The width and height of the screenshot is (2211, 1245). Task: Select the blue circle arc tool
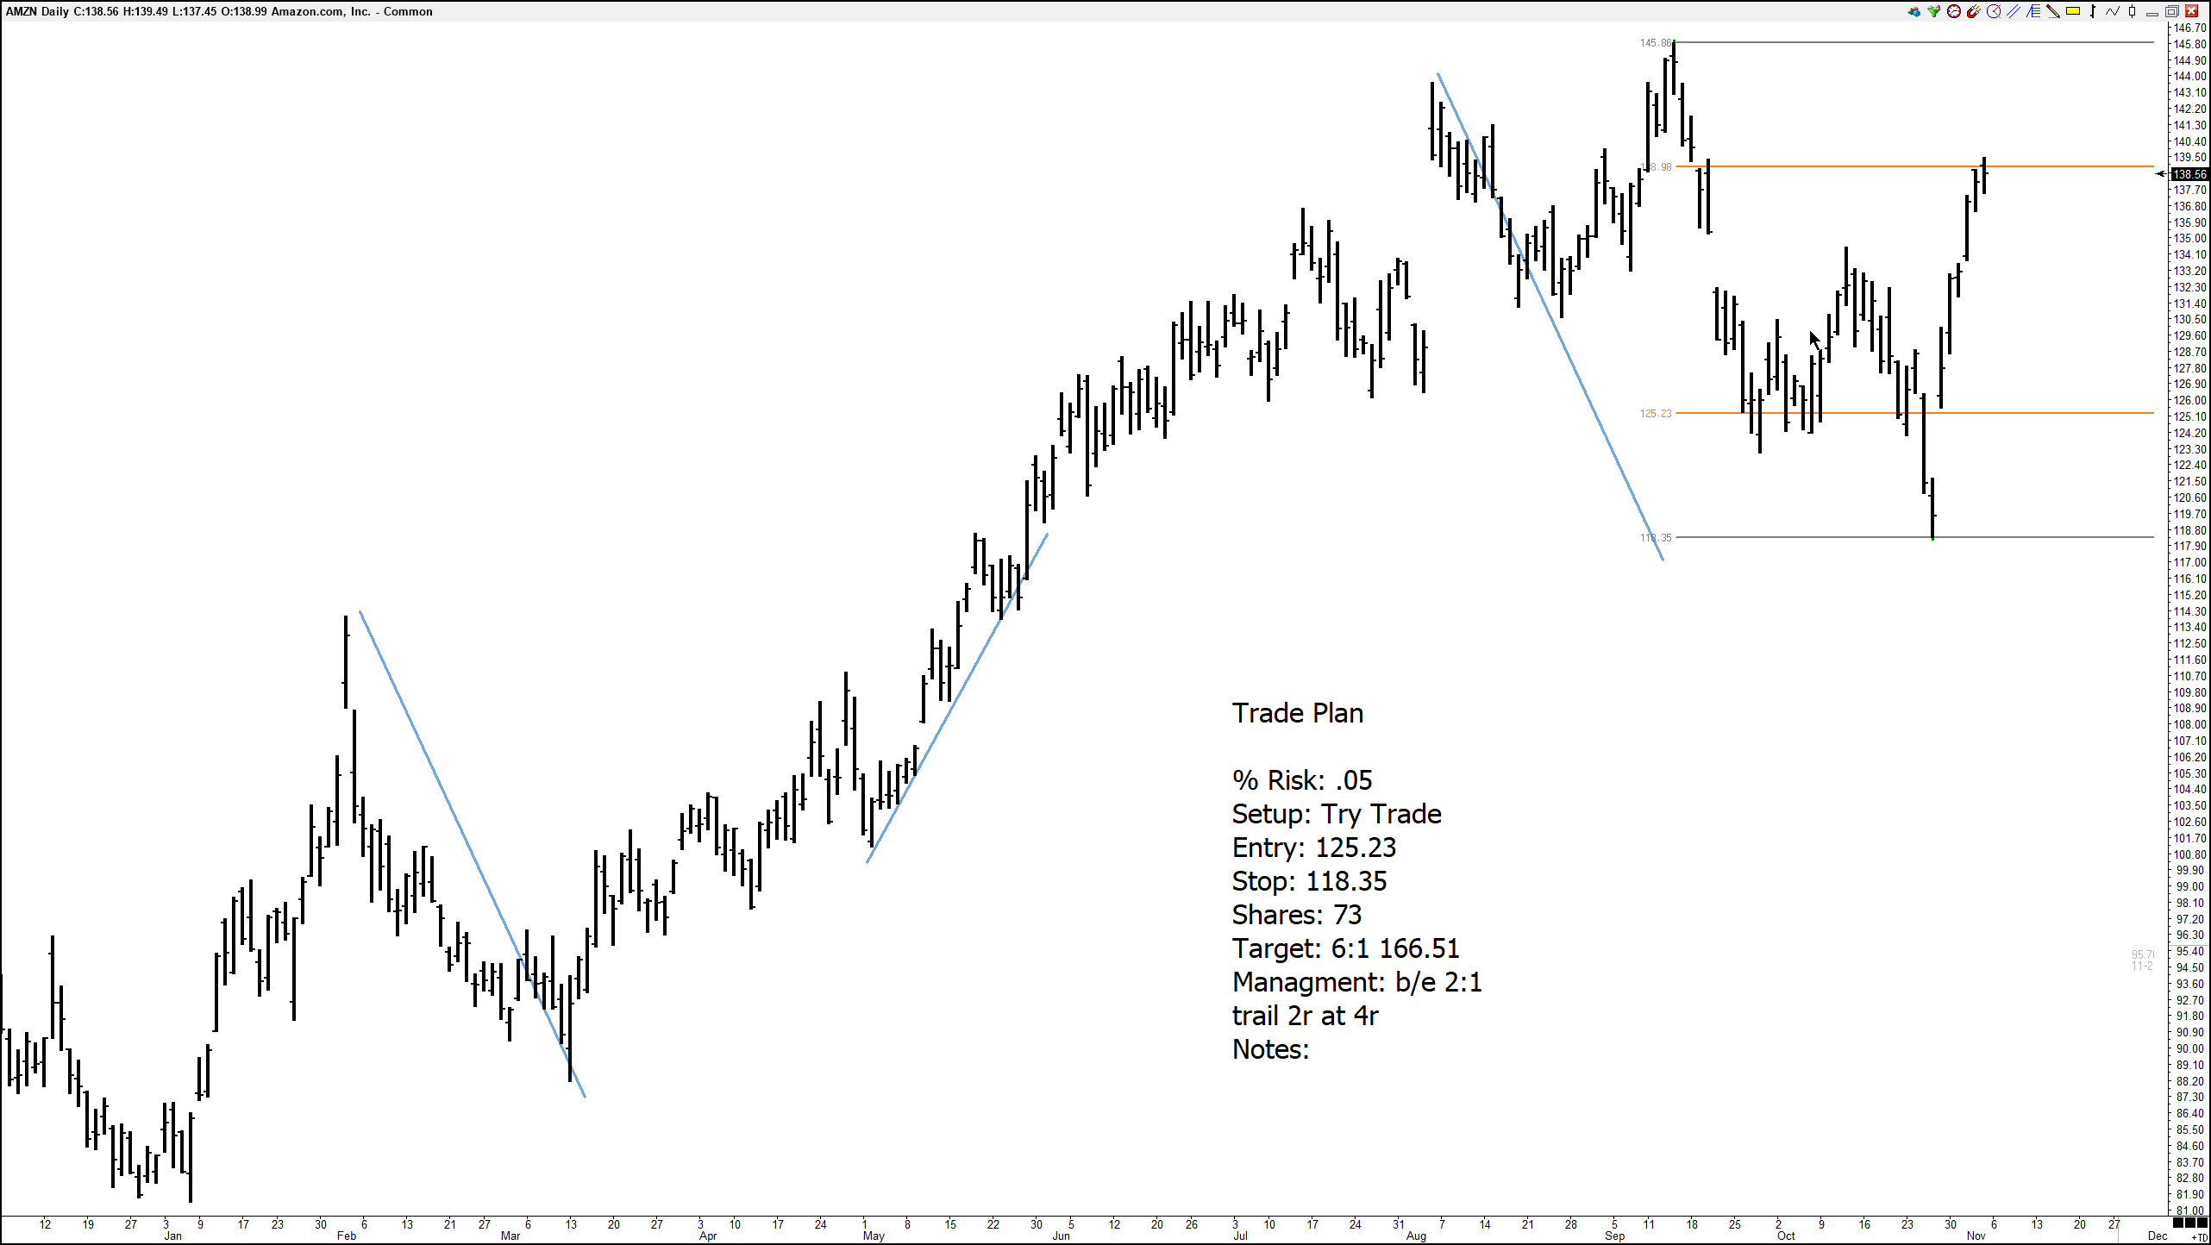pos(1994,11)
